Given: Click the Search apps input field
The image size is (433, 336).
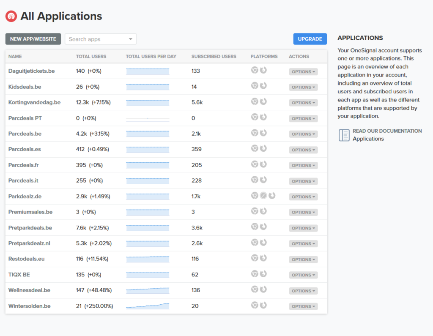Looking at the screenshot, I should pos(96,39).
